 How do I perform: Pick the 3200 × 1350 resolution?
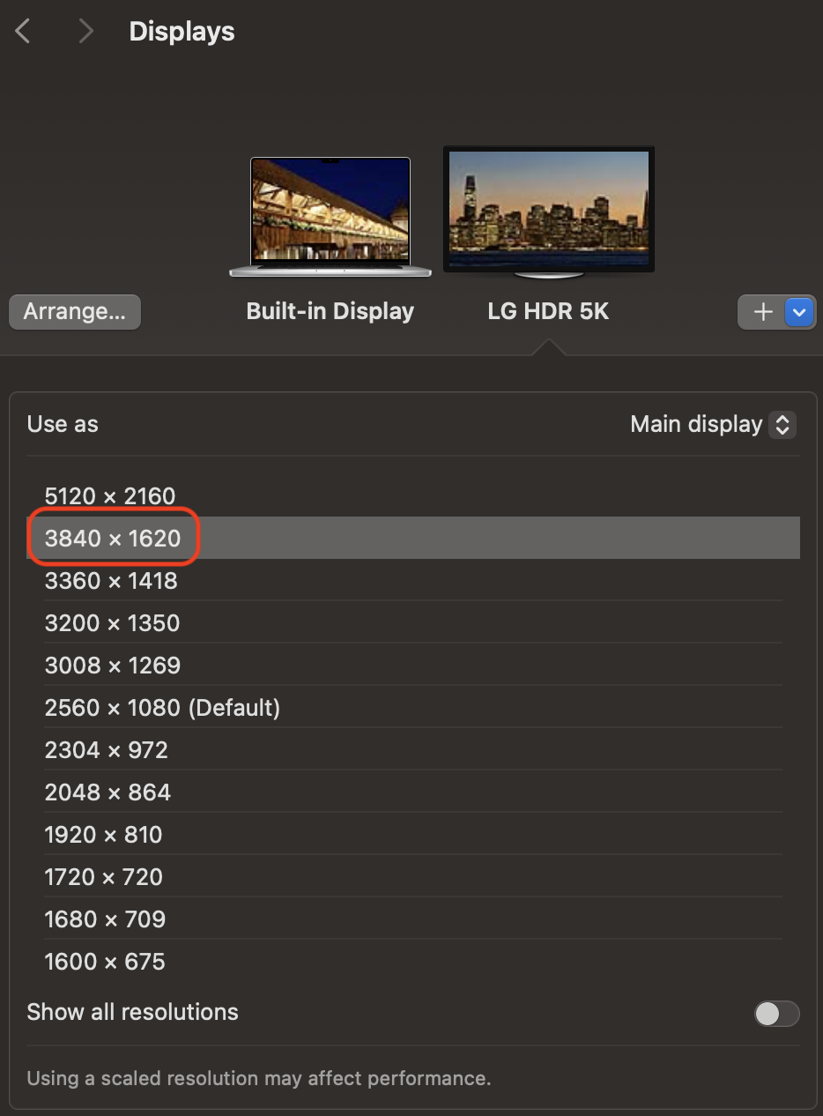click(x=112, y=623)
